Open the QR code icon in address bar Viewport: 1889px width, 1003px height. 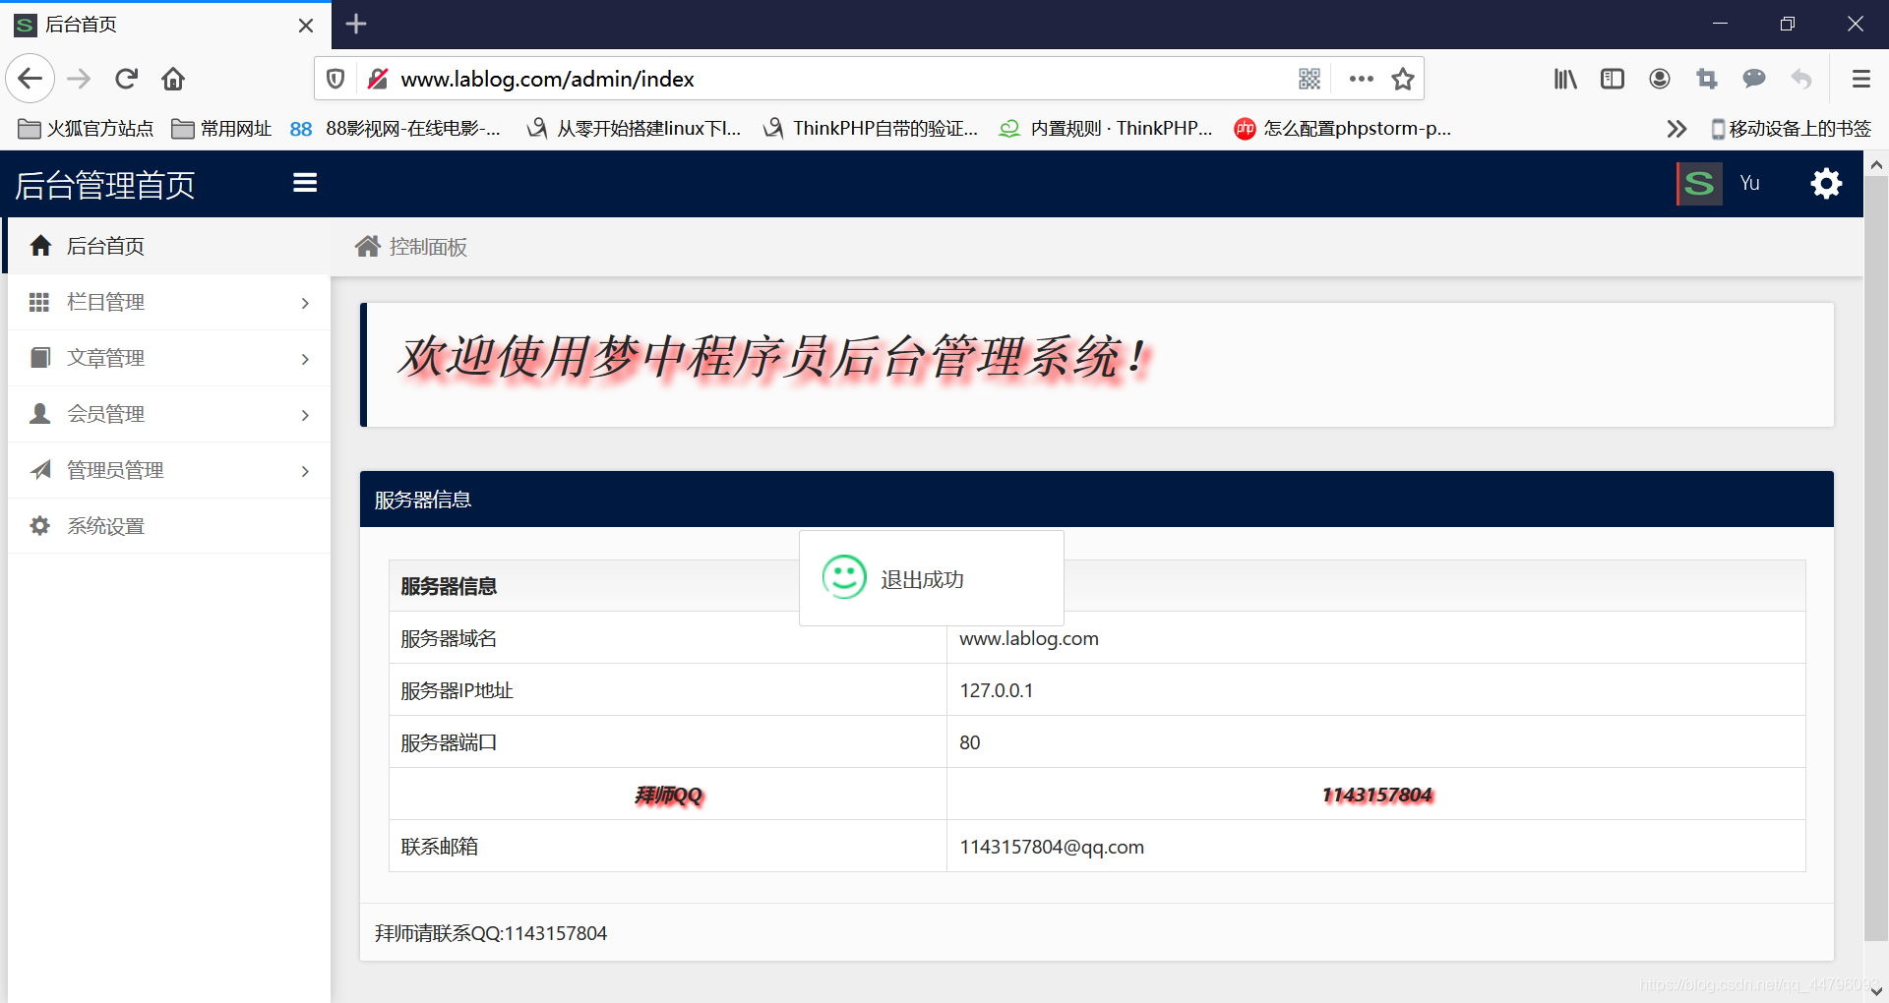tap(1310, 79)
